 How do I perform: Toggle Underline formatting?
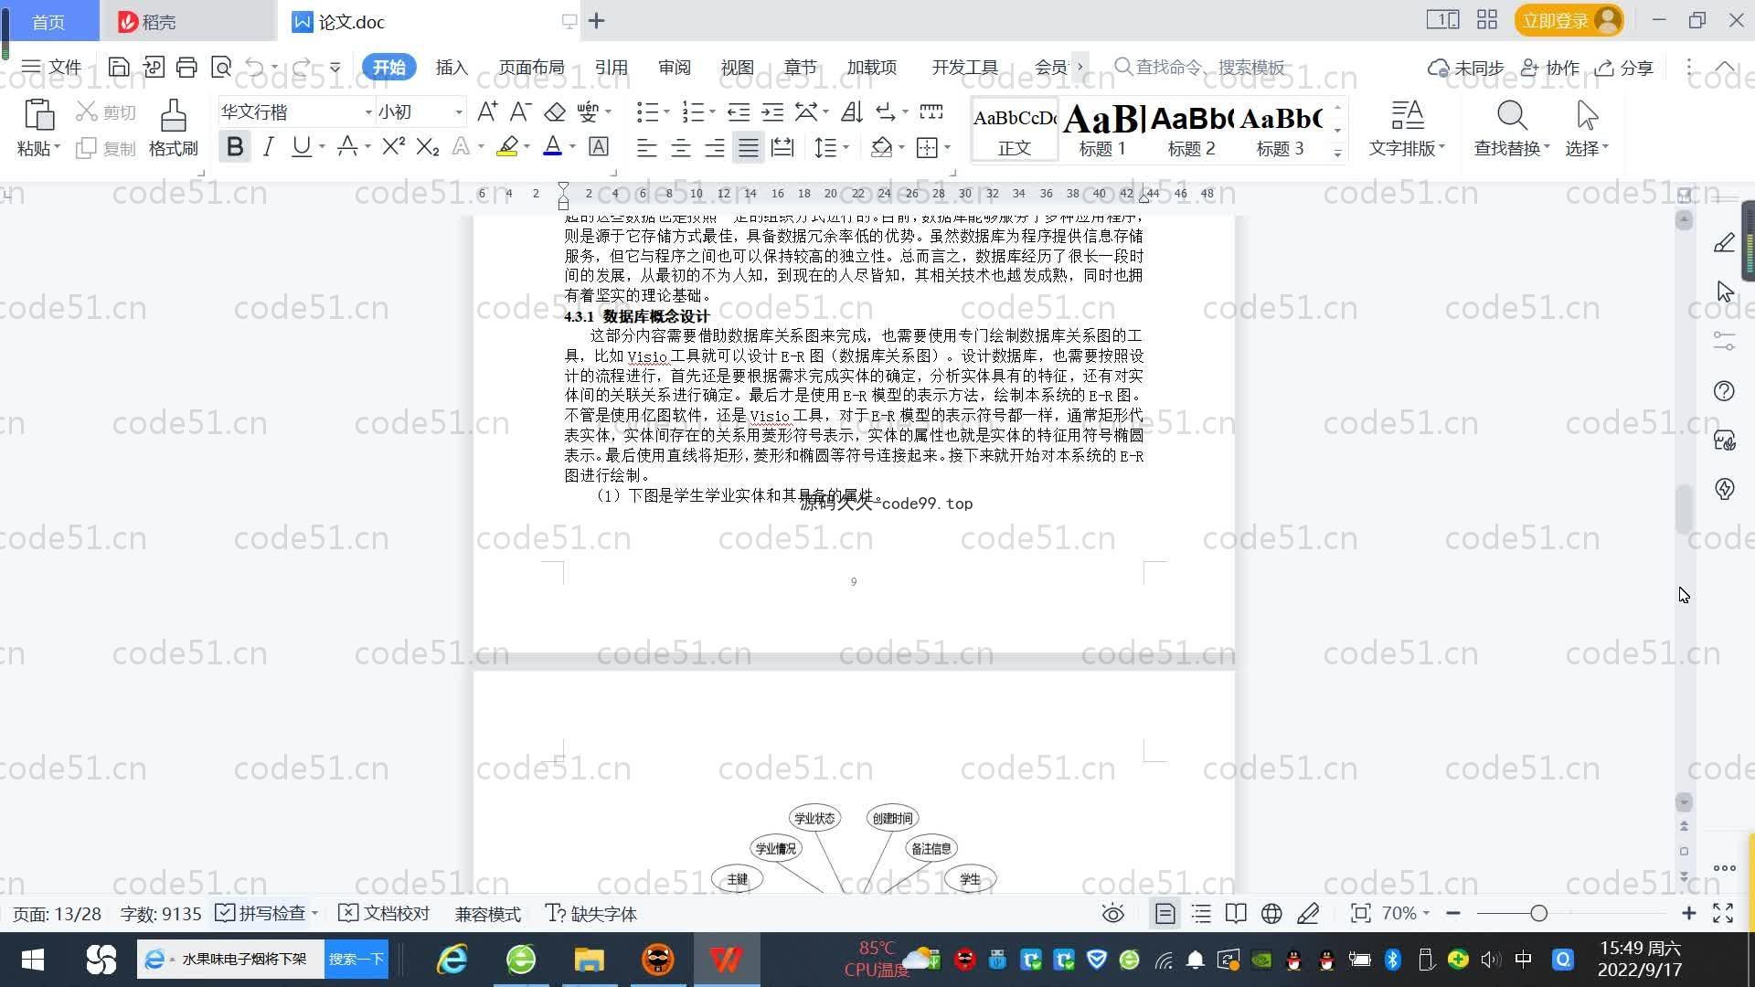click(301, 146)
